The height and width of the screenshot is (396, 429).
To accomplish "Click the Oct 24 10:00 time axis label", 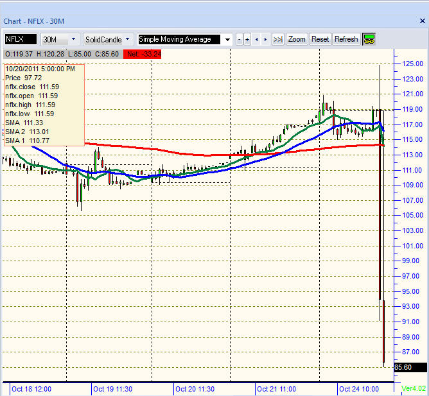I will 358,389.
